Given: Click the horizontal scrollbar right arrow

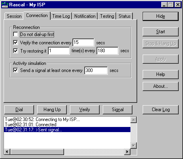Looking at the screenshot, I should tap(127, 152).
